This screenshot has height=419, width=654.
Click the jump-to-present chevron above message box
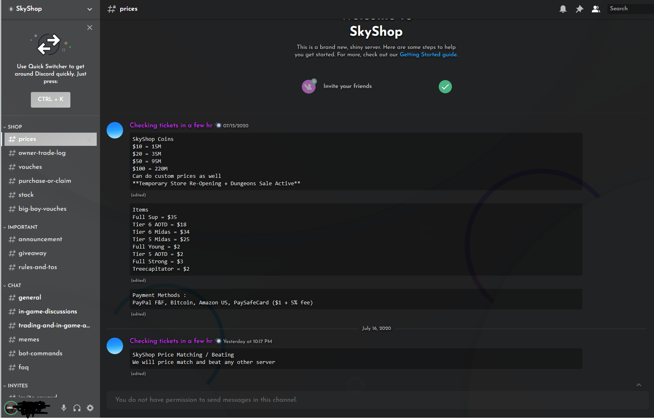639,385
